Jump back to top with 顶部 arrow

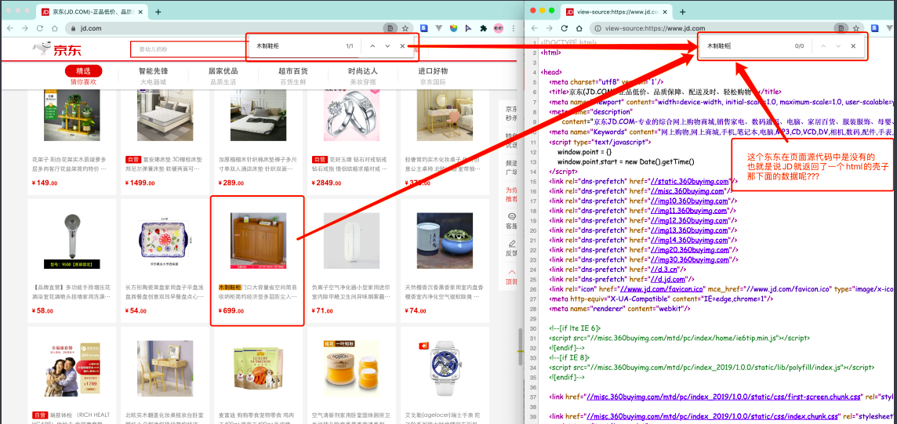pyautogui.click(x=511, y=277)
